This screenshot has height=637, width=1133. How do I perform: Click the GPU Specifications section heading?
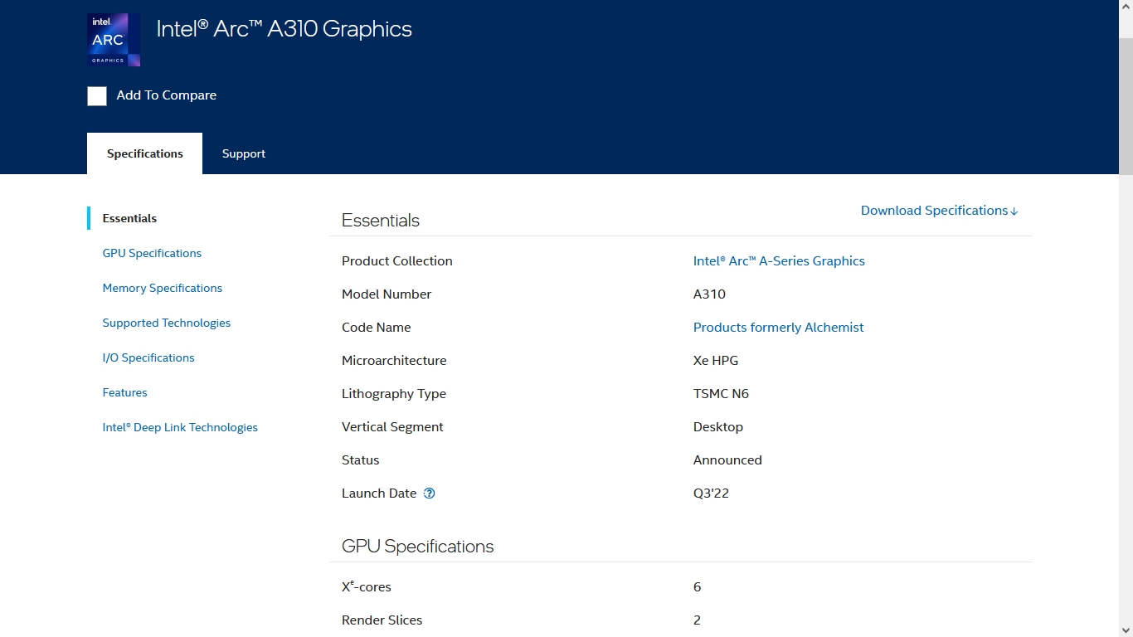(x=417, y=547)
